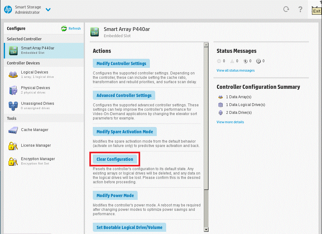Click the Actions scrollbar down arrow

pyautogui.click(x=206, y=230)
